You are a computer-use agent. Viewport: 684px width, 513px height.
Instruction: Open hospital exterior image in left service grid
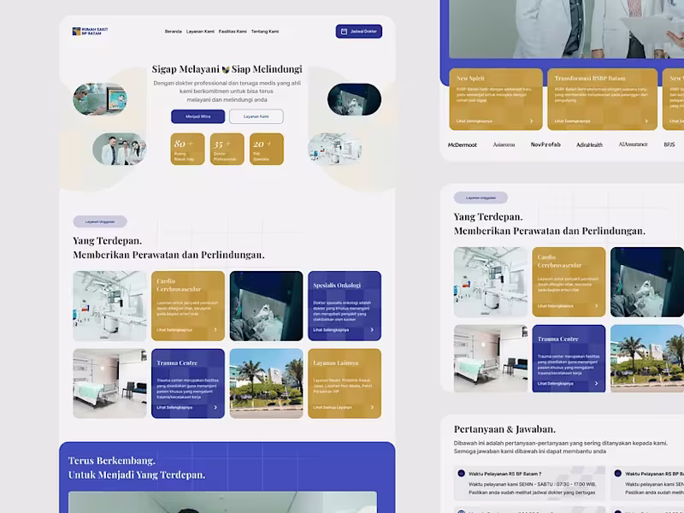pos(266,383)
